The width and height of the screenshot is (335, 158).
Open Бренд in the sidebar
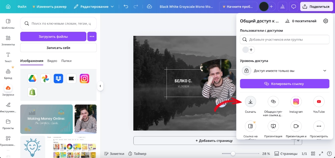8,74
